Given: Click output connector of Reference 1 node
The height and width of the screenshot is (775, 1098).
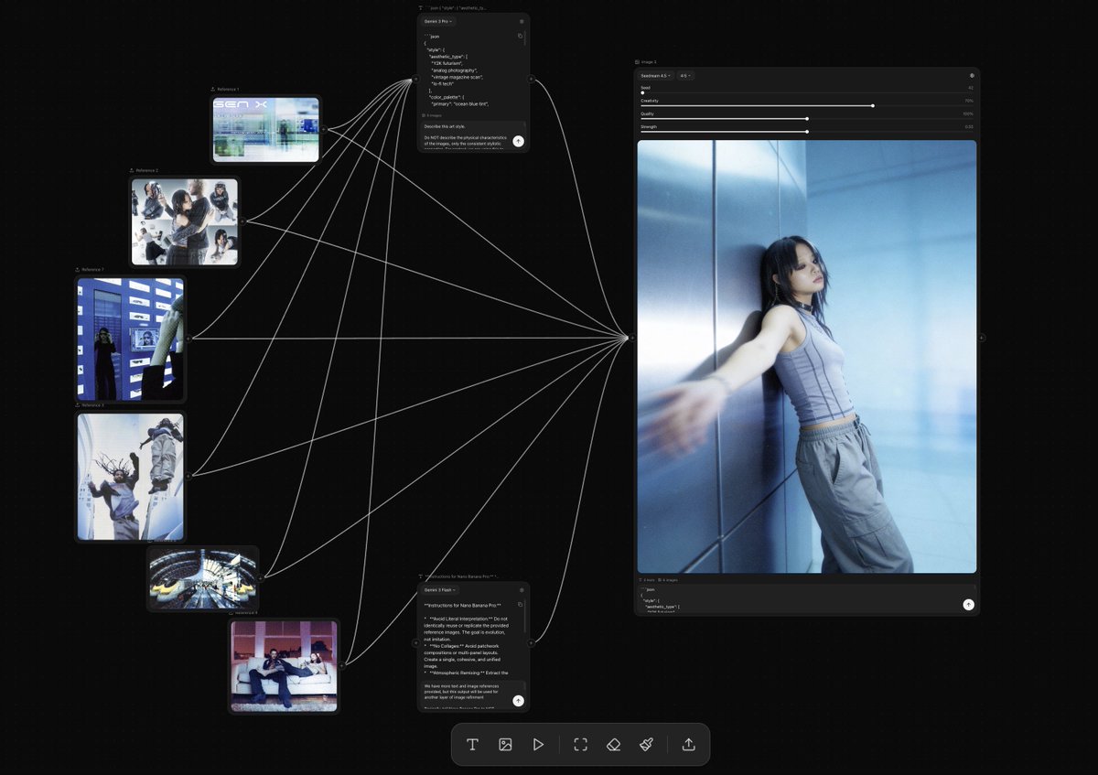Looking at the screenshot, I should point(324,129).
